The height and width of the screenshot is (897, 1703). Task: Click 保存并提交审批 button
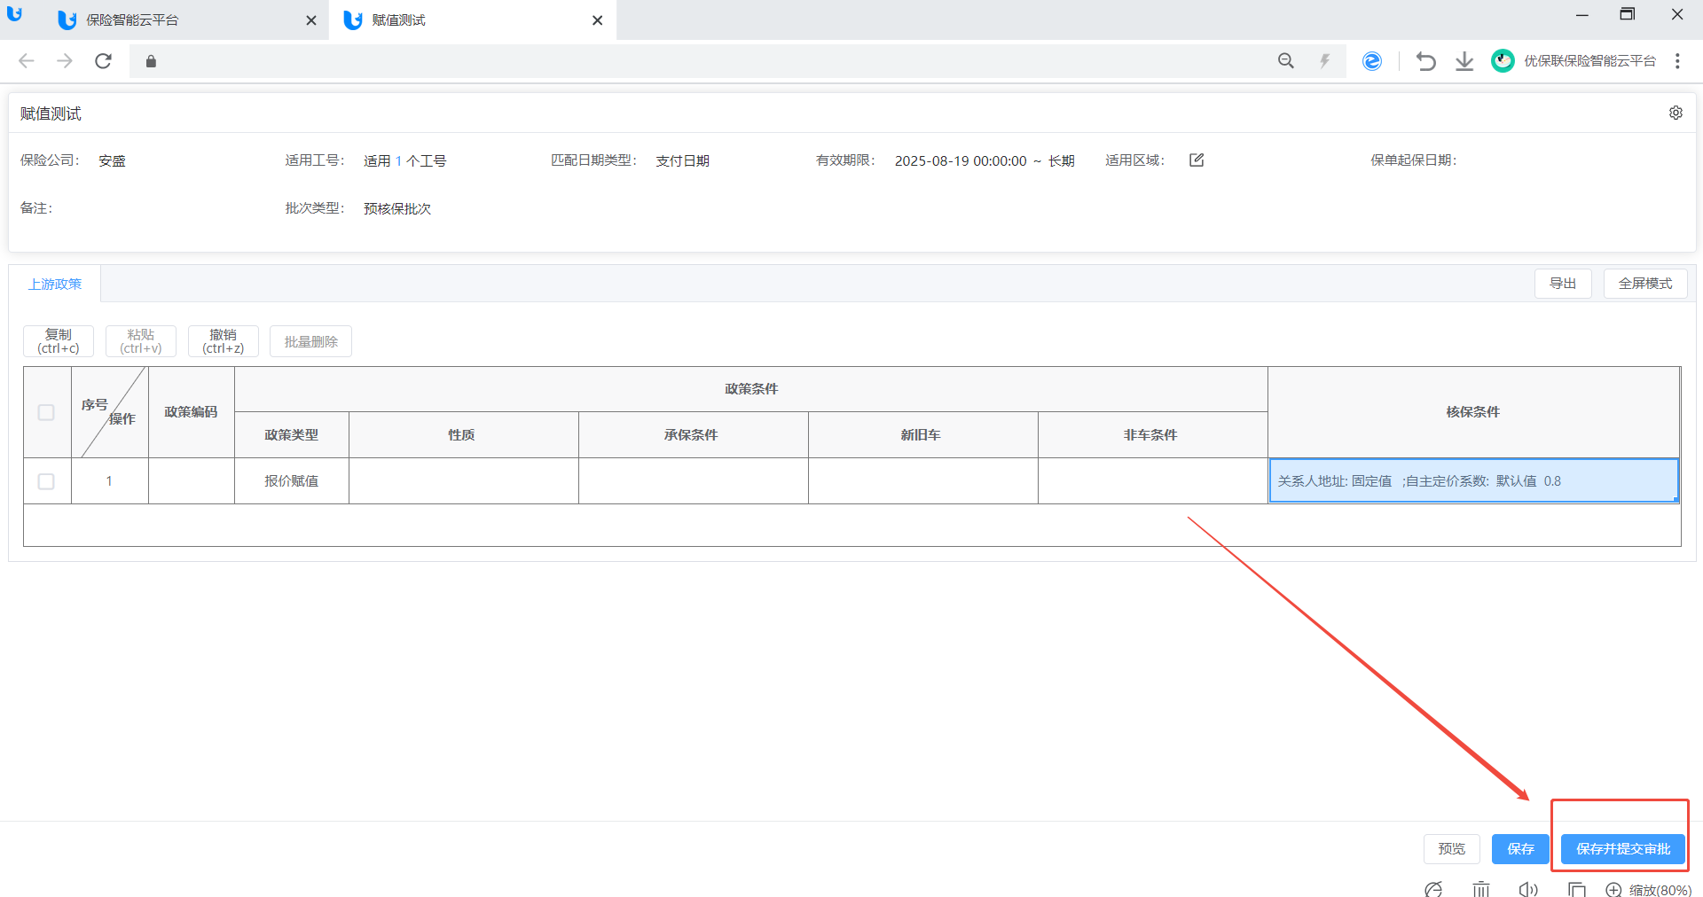click(x=1623, y=849)
